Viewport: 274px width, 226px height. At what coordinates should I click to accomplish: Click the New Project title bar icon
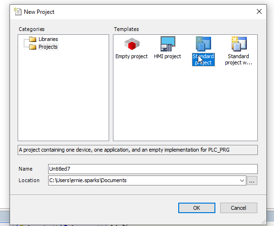coord(18,11)
